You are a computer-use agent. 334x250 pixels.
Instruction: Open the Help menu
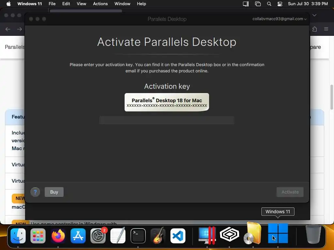pos(142,4)
